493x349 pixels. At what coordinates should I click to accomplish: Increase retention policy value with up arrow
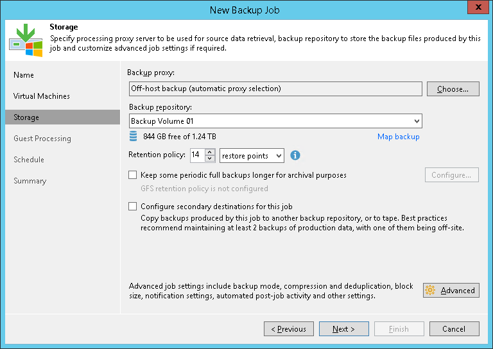point(210,152)
